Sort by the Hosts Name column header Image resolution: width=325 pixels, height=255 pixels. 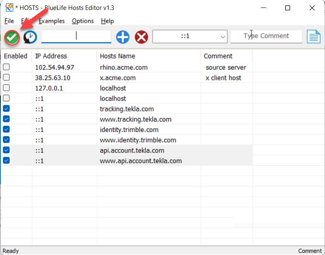(x=117, y=56)
